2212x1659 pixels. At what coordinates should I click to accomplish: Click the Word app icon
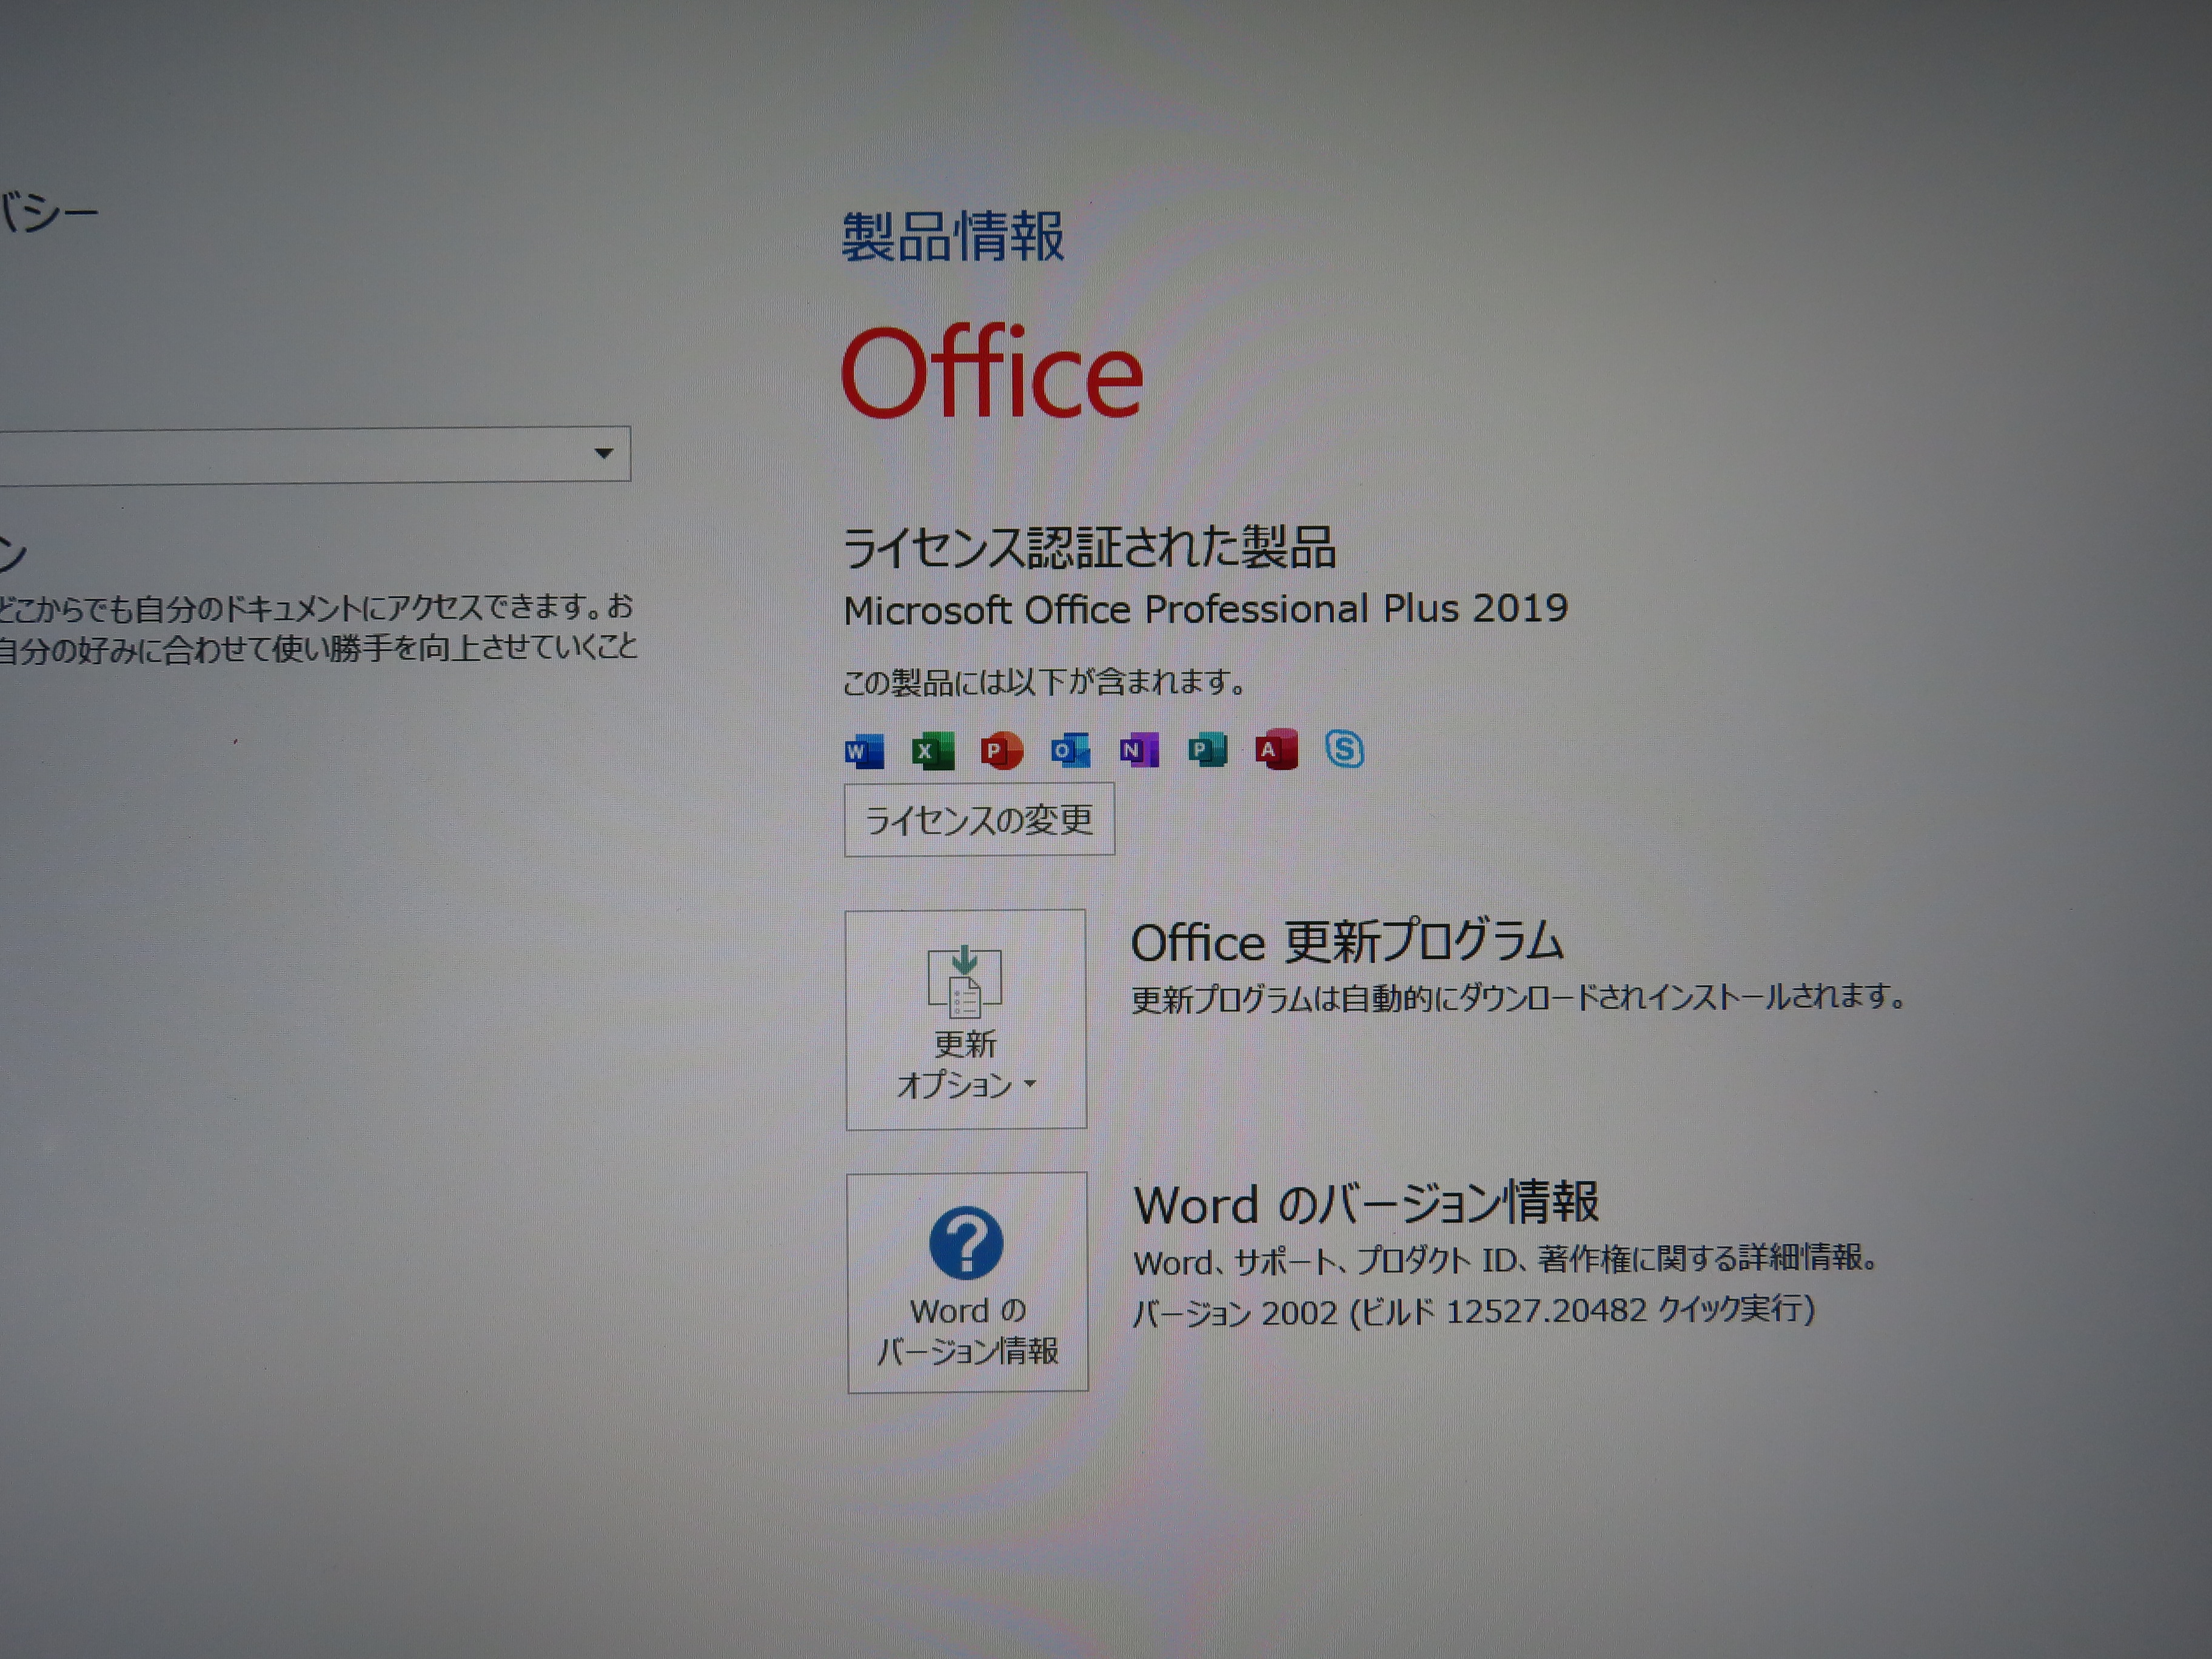click(864, 750)
